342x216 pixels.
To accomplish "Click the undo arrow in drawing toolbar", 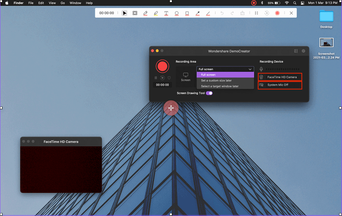I will (x=222, y=13).
